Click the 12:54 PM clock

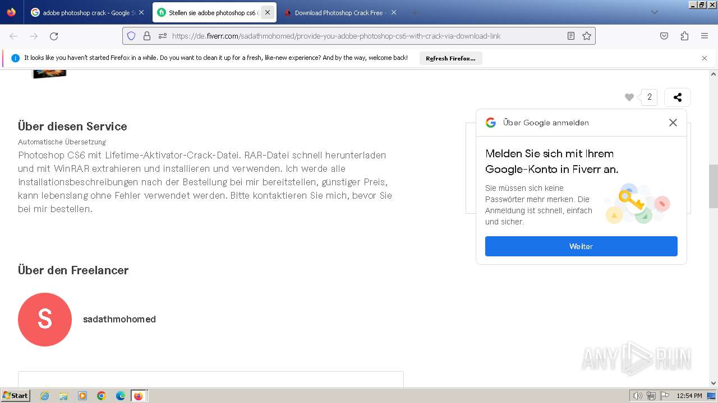pos(689,396)
